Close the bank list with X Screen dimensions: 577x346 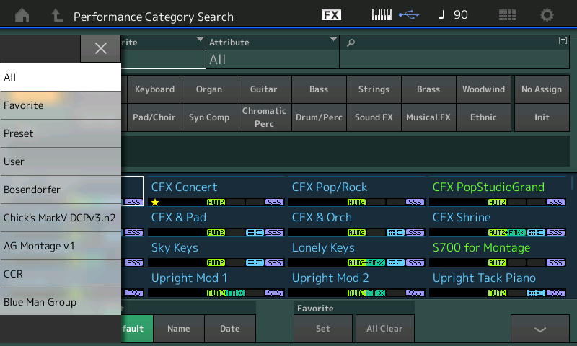click(x=100, y=48)
